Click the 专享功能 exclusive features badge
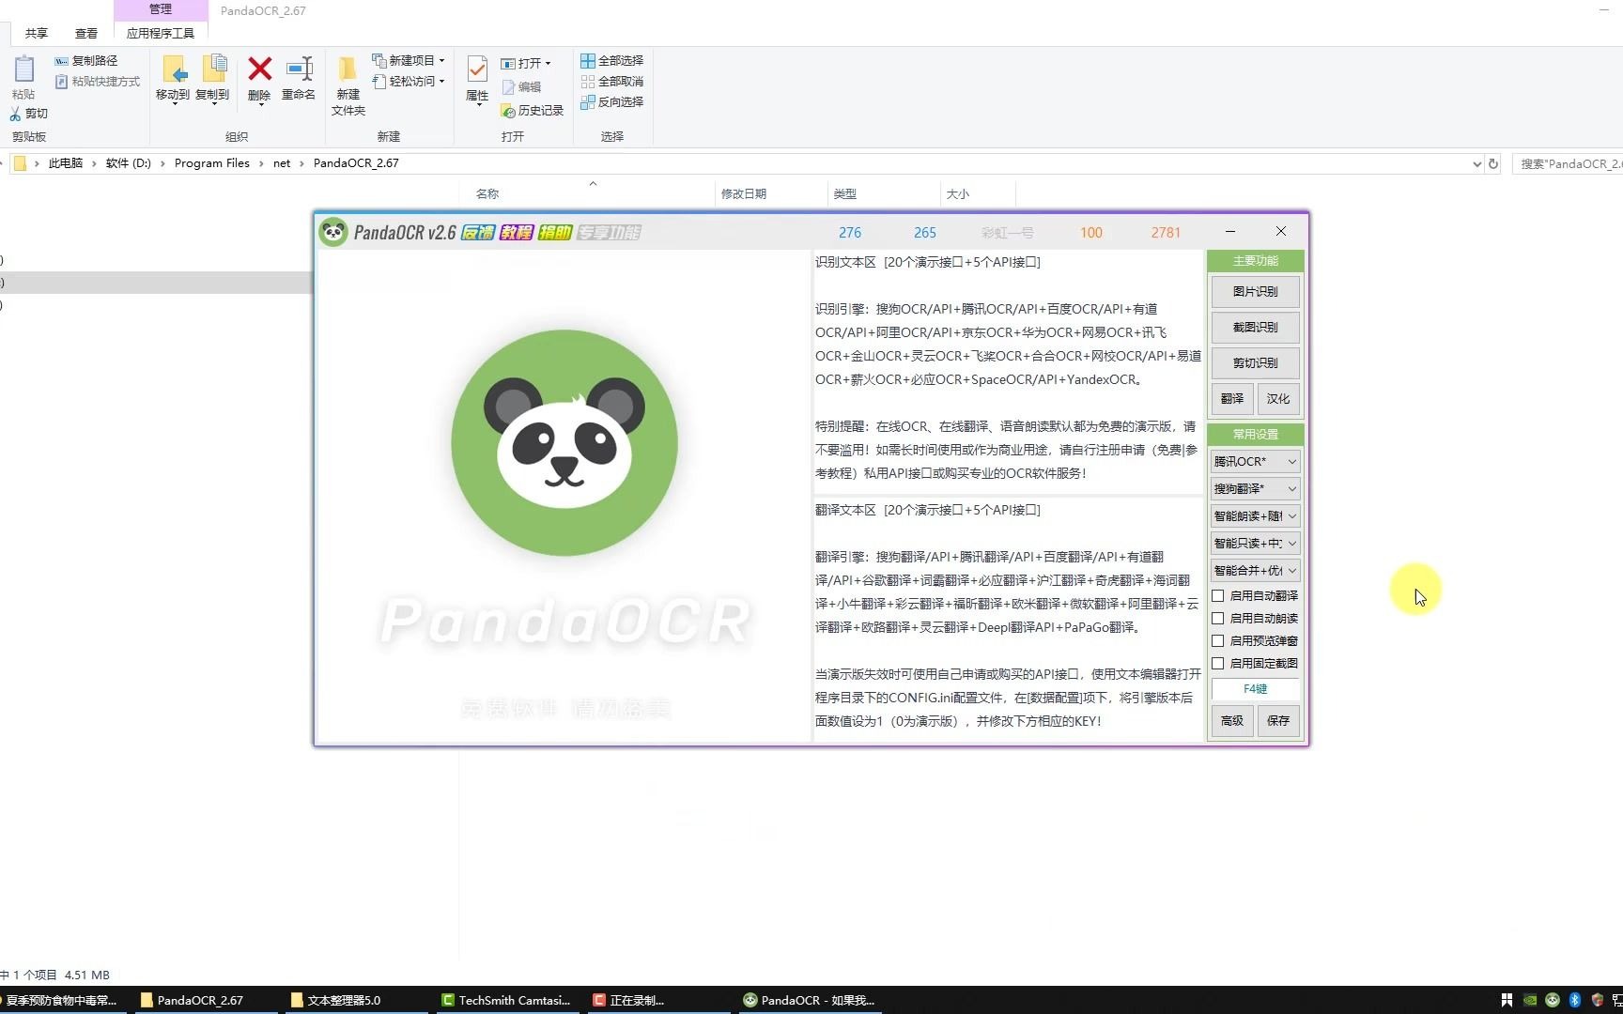Image resolution: width=1623 pixels, height=1014 pixels. coord(609,232)
